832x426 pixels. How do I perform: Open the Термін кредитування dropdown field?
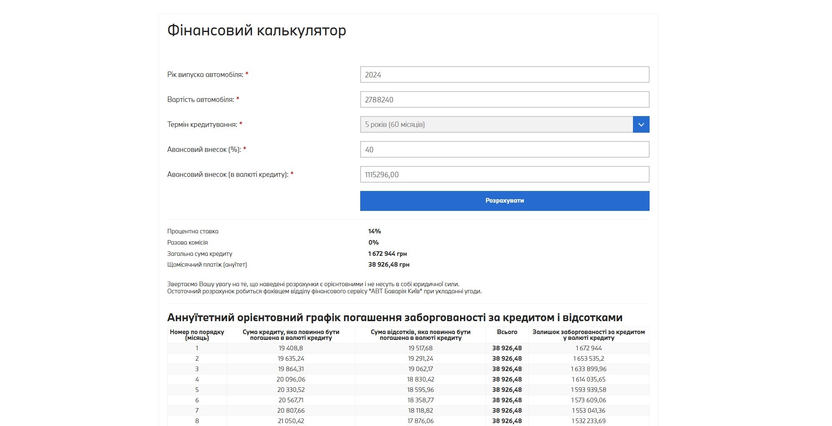pos(496,124)
